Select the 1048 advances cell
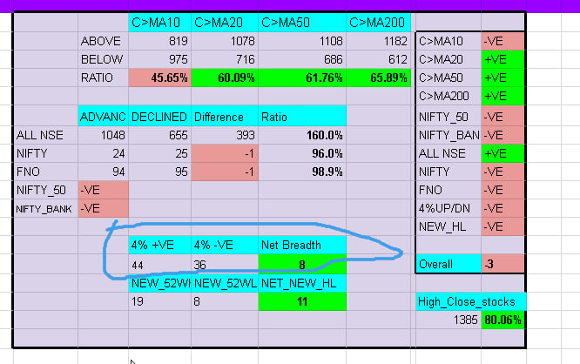 (104, 135)
